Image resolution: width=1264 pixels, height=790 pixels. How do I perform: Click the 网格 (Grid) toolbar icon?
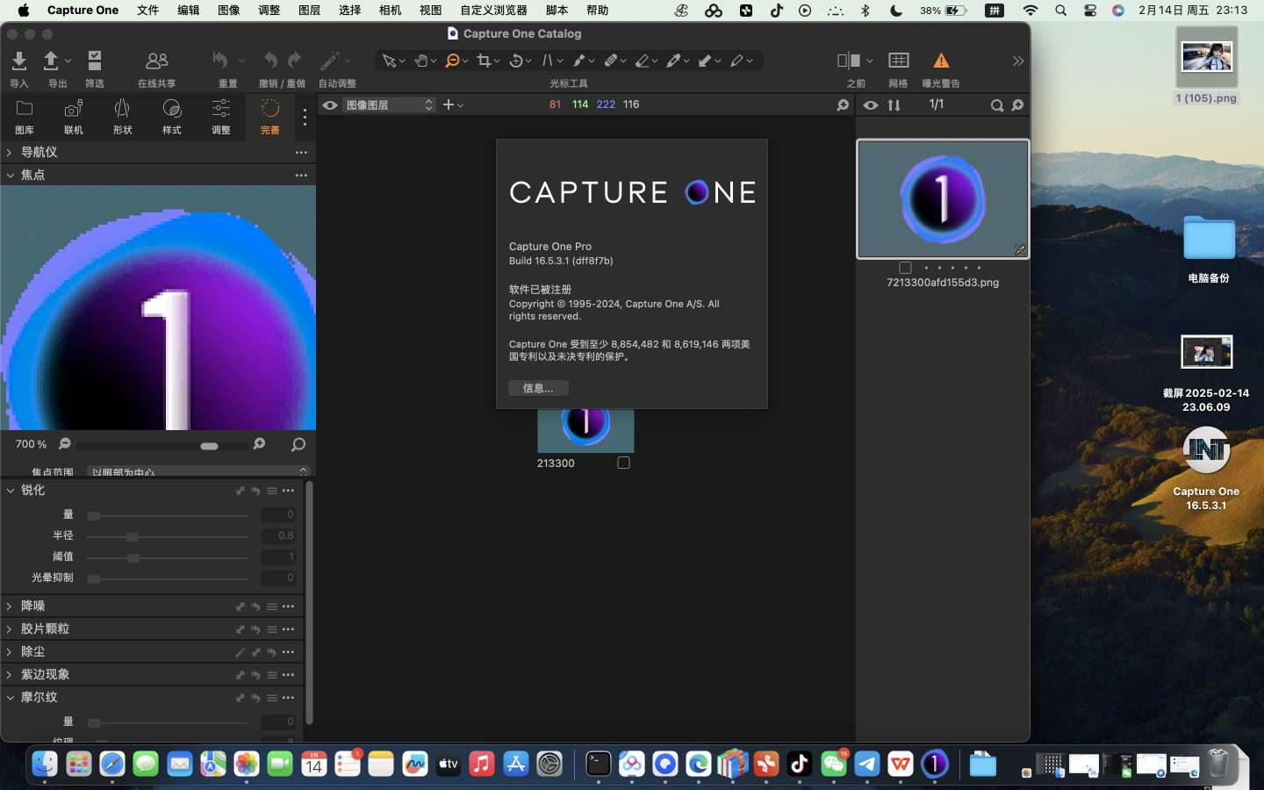(x=898, y=61)
